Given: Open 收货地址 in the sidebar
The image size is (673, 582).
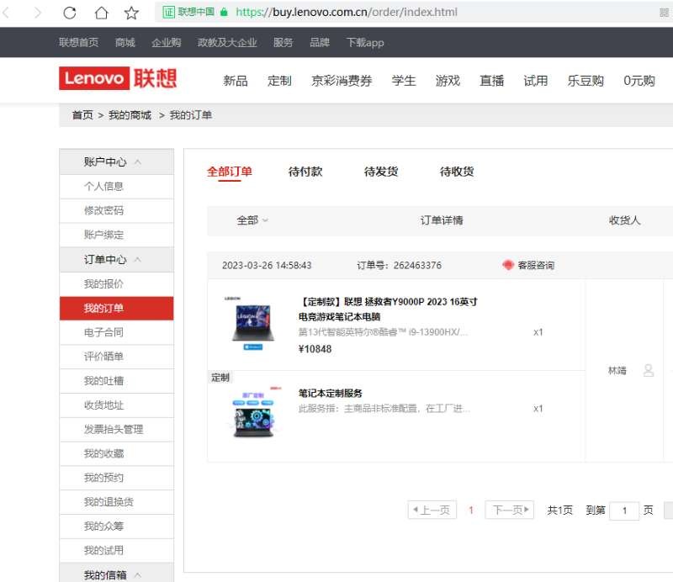Looking at the screenshot, I should 117,405.
